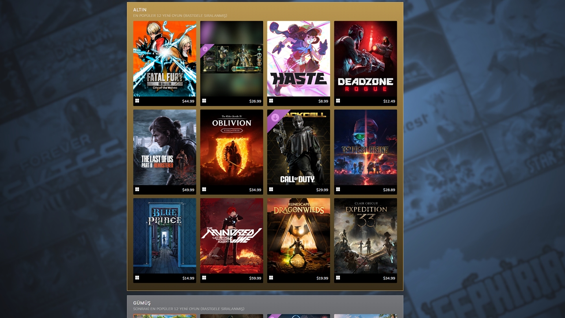The image size is (565, 318).
Task: Click the Windows icon under Fatal Fury
Action: pos(137,101)
